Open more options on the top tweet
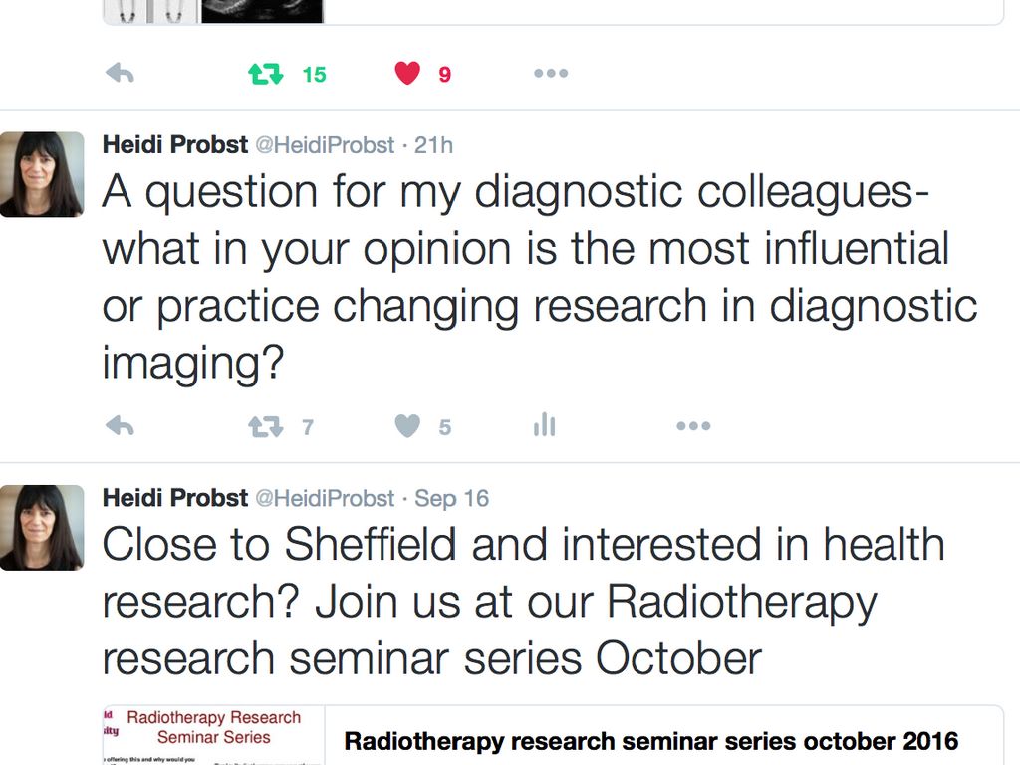The height and width of the screenshot is (765, 1020). (551, 73)
